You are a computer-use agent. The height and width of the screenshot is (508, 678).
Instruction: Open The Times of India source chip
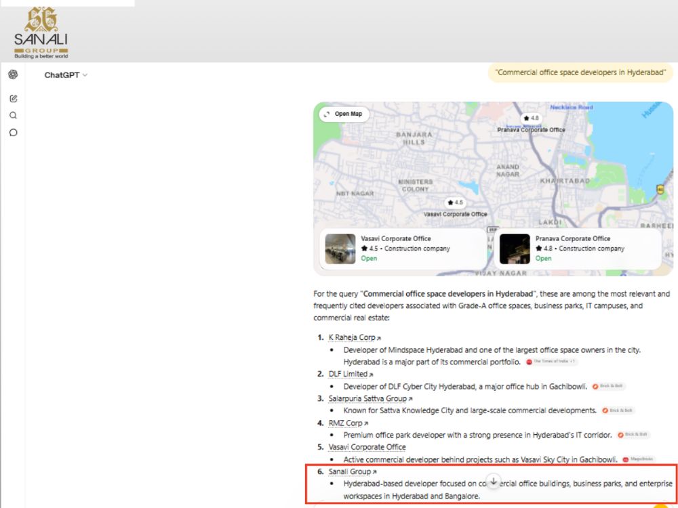pos(551,362)
